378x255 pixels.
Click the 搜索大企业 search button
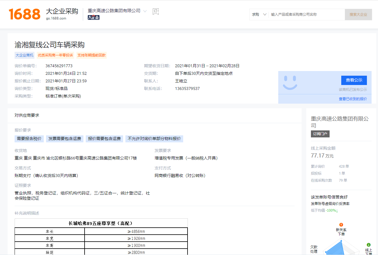coord(358,14)
